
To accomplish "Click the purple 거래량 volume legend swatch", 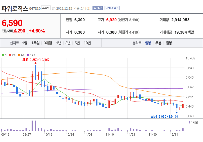I will 190,122.
